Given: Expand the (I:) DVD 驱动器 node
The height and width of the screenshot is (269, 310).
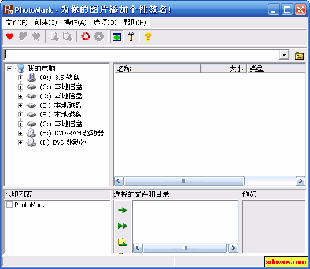Looking at the screenshot, I should pos(20,142).
